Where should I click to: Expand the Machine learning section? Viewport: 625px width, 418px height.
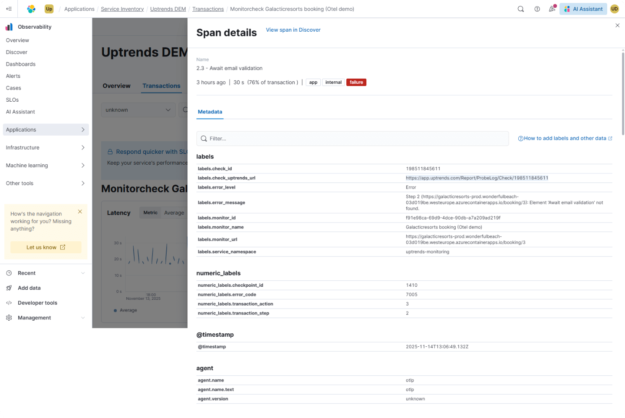(27, 165)
